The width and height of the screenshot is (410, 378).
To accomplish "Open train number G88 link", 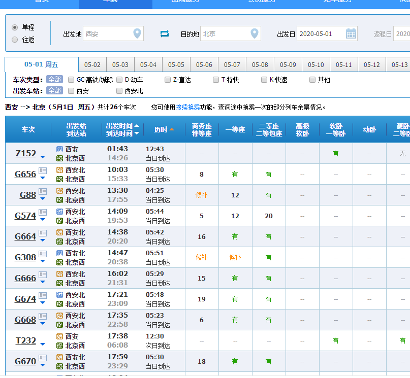I will click(x=28, y=195).
